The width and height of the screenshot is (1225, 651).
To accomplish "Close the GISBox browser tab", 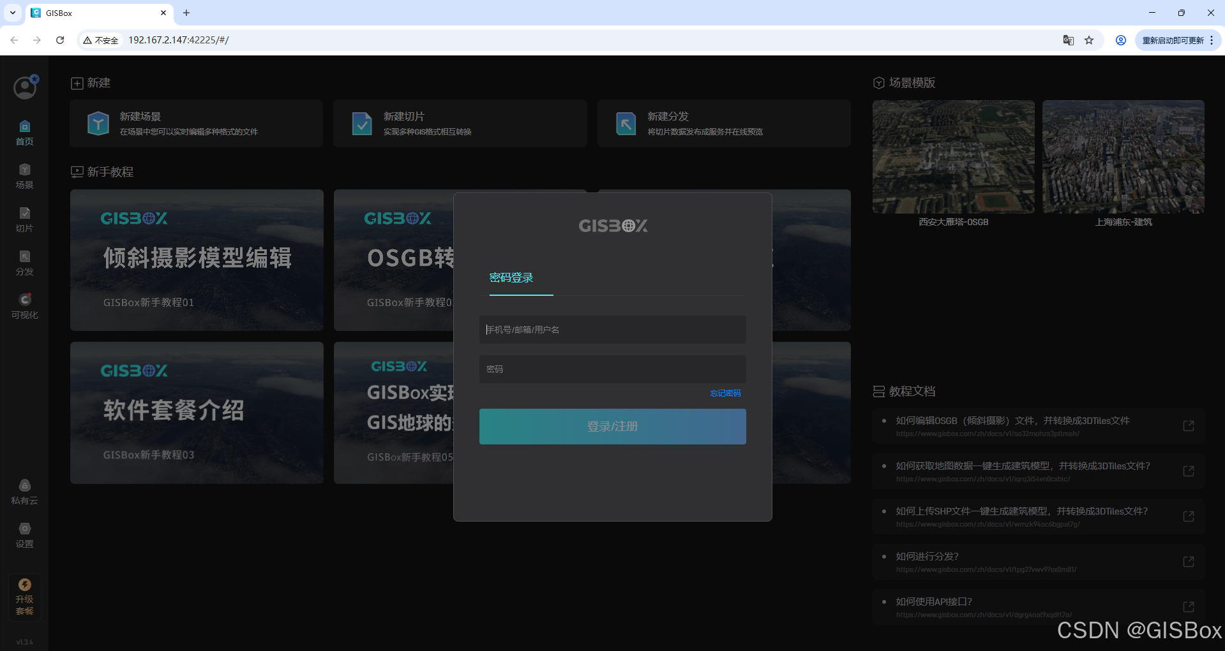I will (x=163, y=13).
